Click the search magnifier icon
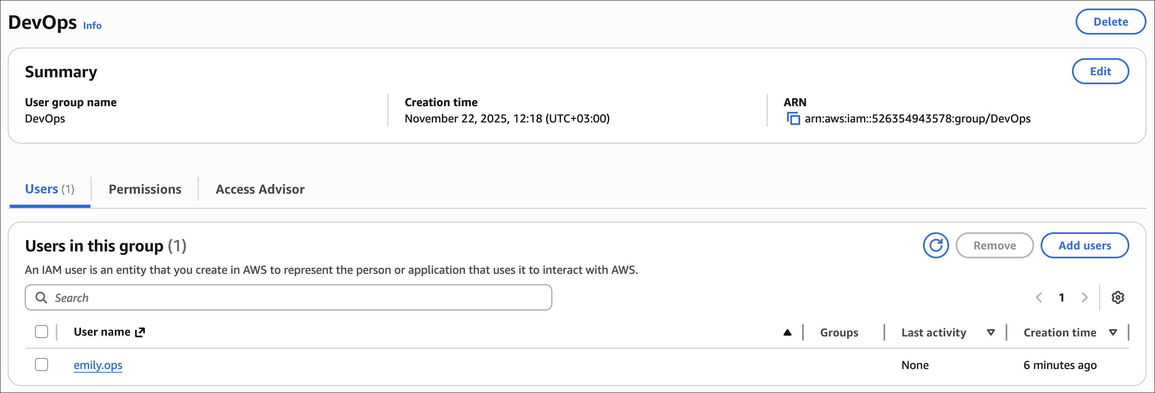The image size is (1155, 393). [41, 297]
